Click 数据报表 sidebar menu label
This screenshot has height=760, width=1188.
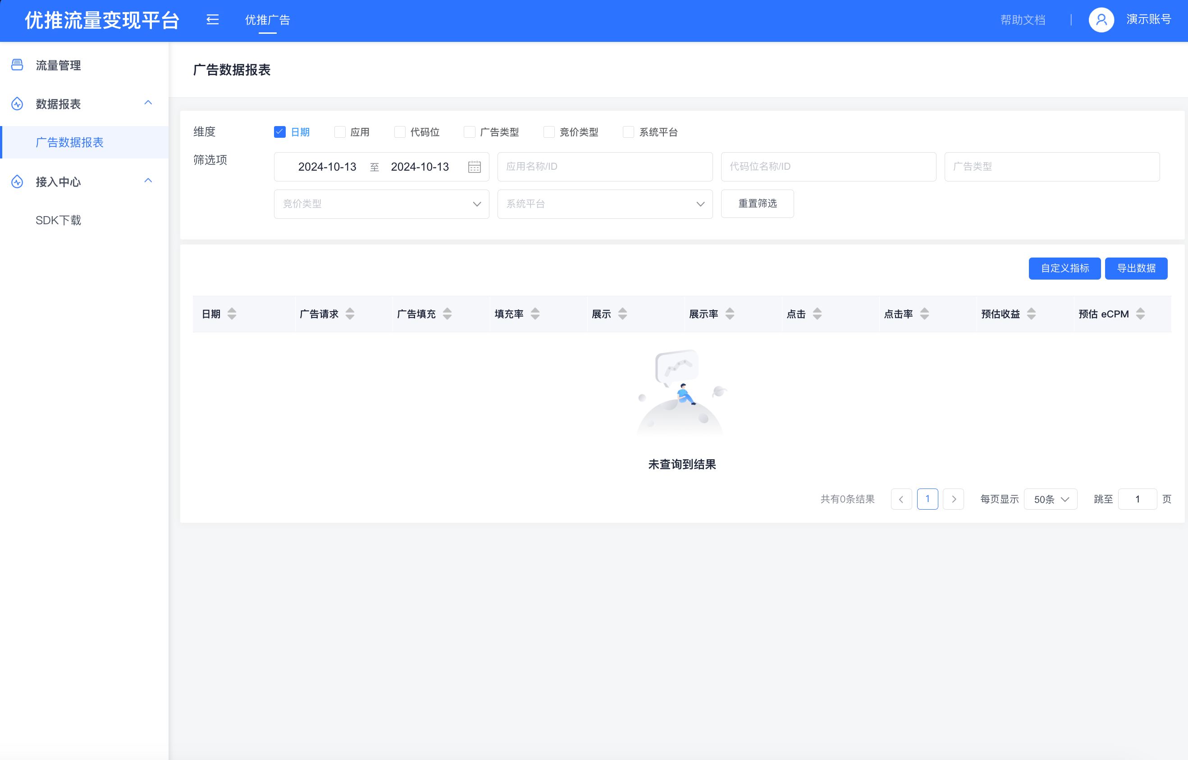click(x=58, y=104)
